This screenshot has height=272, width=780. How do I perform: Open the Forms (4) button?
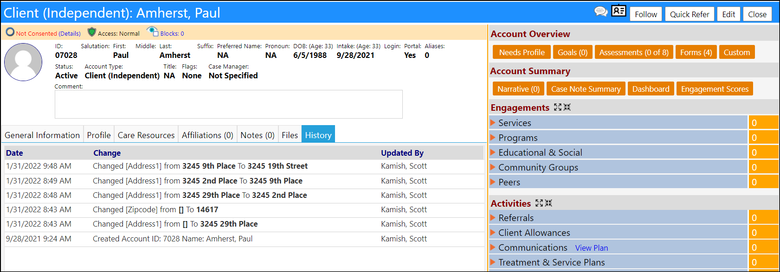pyautogui.click(x=696, y=52)
